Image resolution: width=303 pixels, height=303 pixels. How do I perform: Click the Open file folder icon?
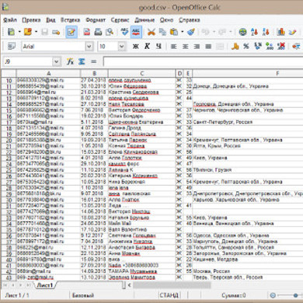tap(28, 32)
